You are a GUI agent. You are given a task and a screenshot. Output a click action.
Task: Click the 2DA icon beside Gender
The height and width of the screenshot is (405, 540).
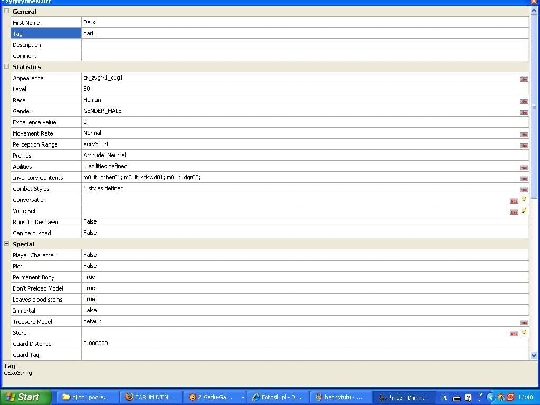tap(524, 112)
